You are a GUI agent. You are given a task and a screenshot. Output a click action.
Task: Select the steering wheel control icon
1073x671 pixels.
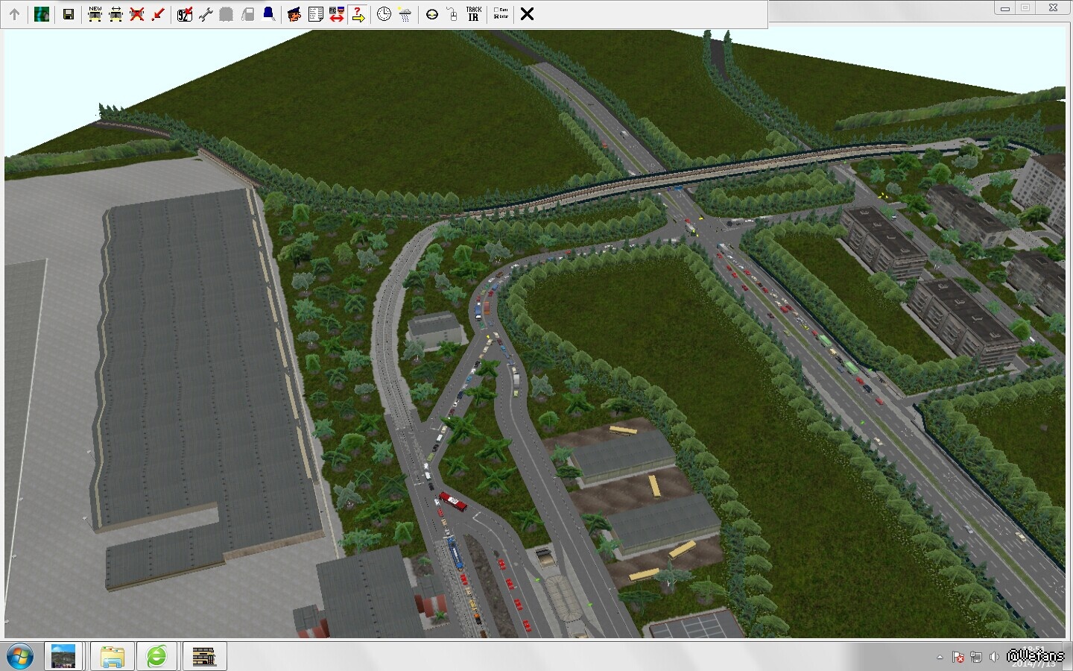pos(431,14)
